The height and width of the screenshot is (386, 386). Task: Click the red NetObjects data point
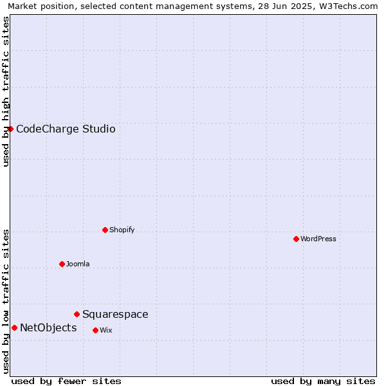[x=15, y=327]
